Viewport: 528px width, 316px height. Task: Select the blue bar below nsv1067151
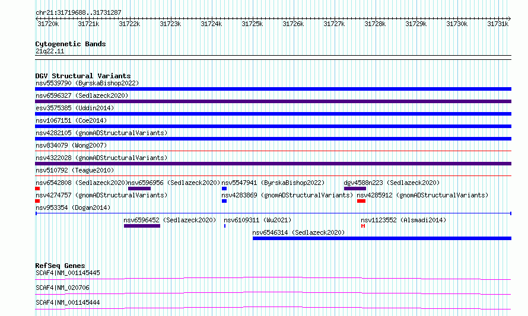pos(273,126)
